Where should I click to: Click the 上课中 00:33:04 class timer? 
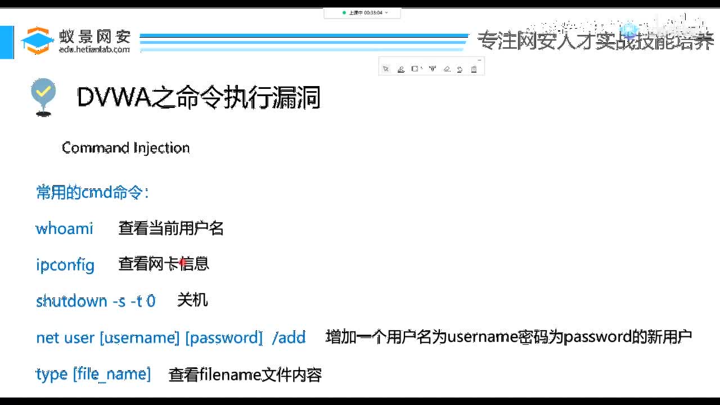coord(366,12)
